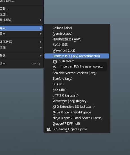Import an FBX (.fbx) file
Image resolution: width=130 pixels, height=155 pixels.
(x=77, y=90)
